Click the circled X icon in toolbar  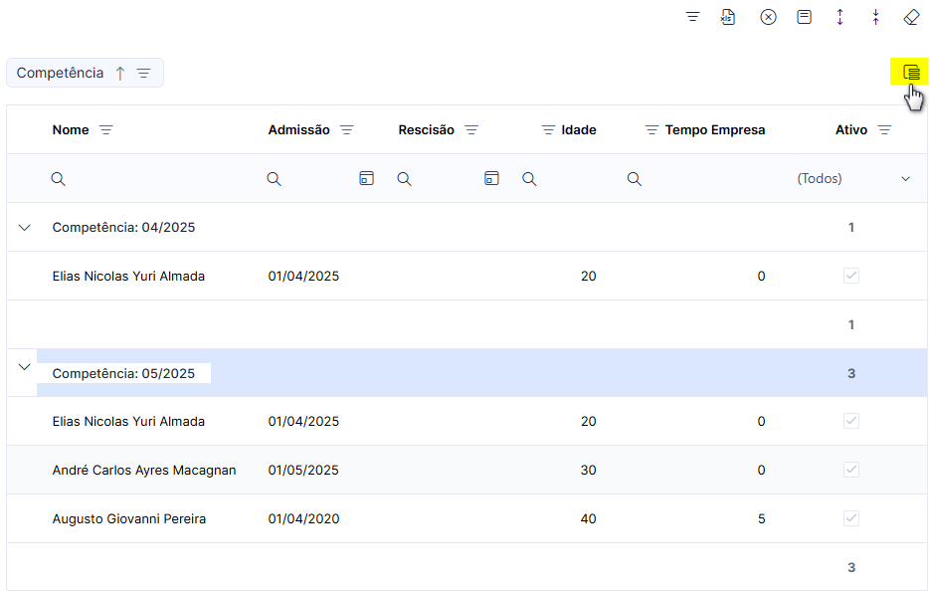(x=768, y=17)
